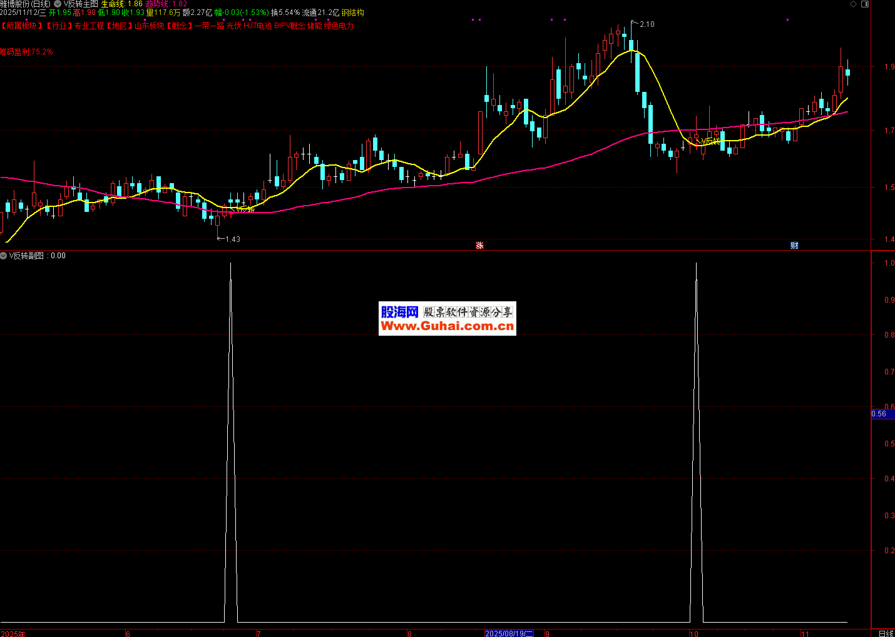
Task: Expand the V反转副图 indicator dropdown arrow
Action: pyautogui.click(x=4, y=256)
